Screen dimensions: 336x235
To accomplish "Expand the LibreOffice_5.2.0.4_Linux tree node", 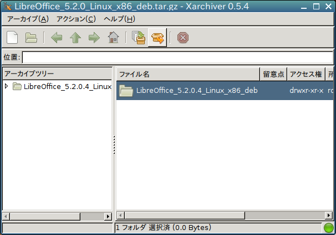I will coord(7,86).
